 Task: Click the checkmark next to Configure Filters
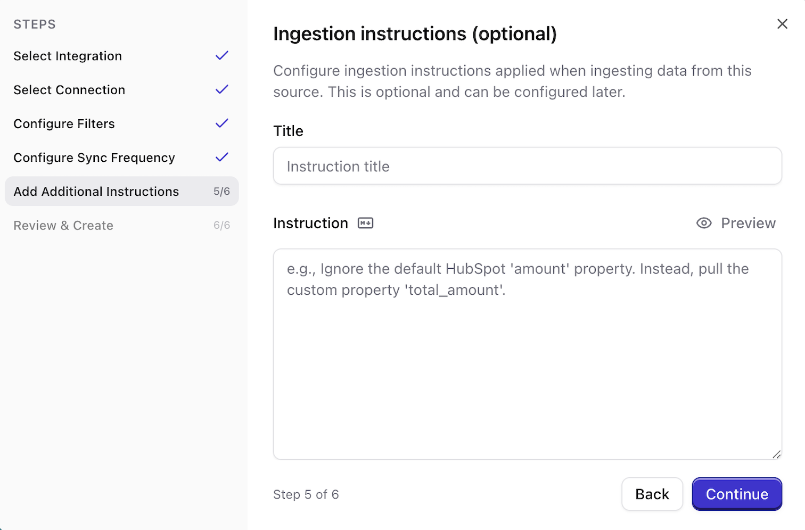pyautogui.click(x=221, y=123)
